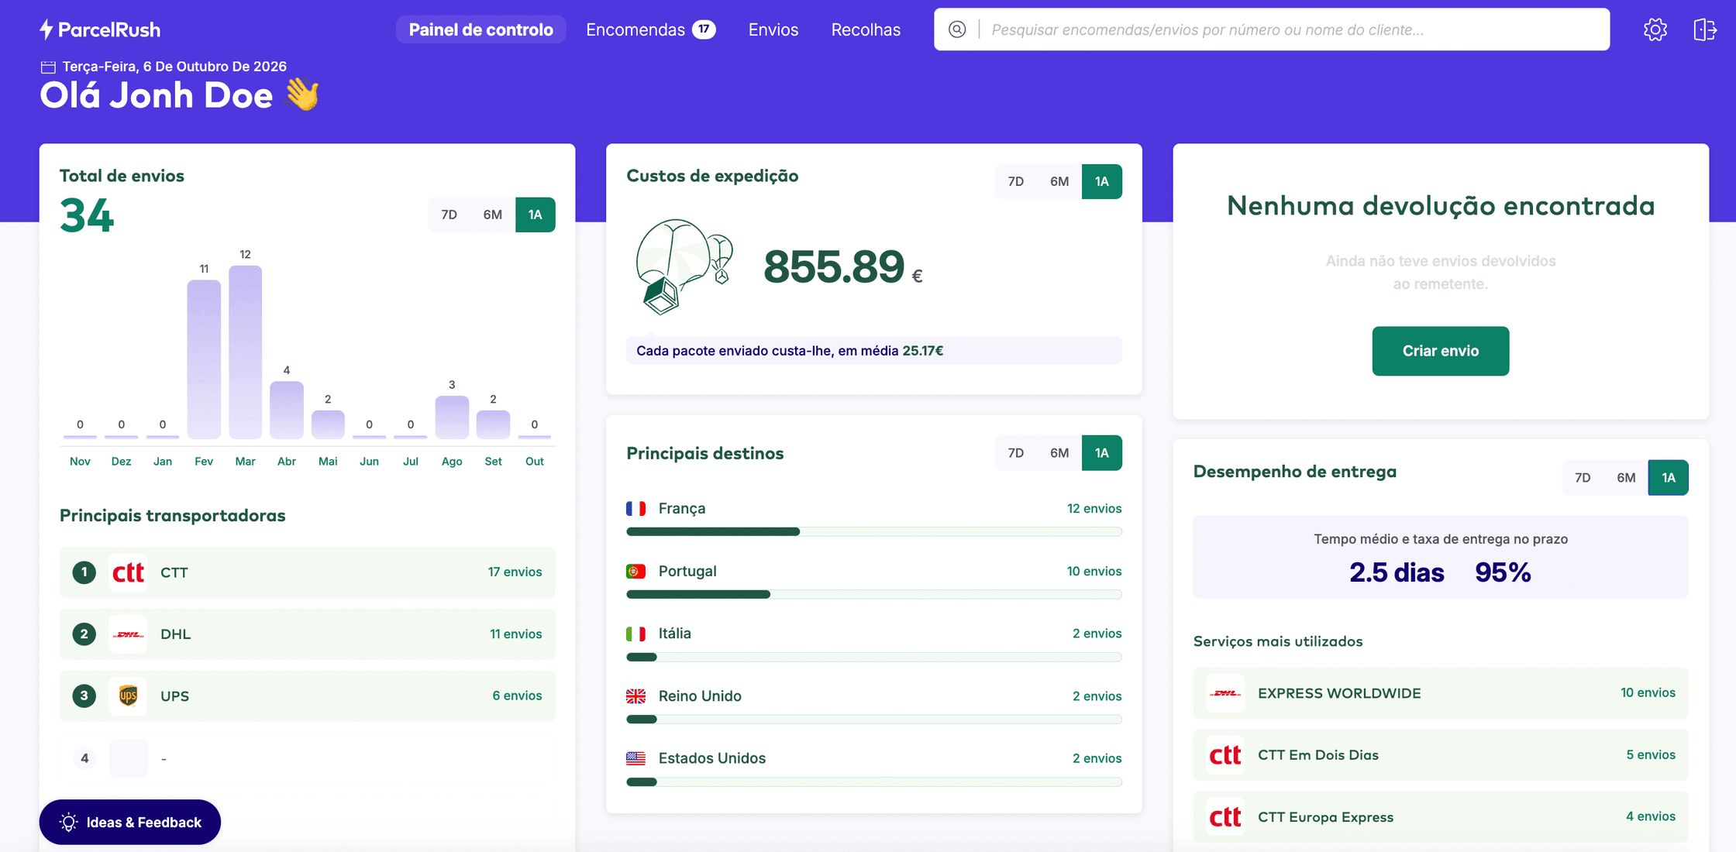
Task: Open settings via the gear icon
Action: (x=1655, y=29)
